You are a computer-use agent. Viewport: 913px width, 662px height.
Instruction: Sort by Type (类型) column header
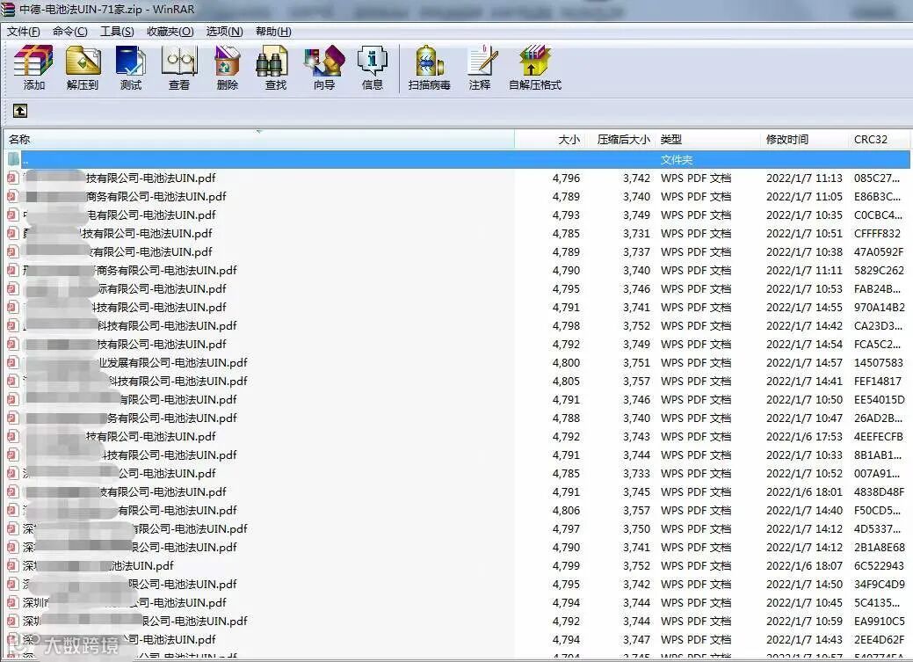(x=707, y=139)
